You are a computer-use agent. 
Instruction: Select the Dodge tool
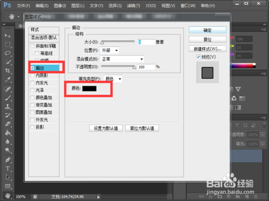pyautogui.click(x=8, y=150)
